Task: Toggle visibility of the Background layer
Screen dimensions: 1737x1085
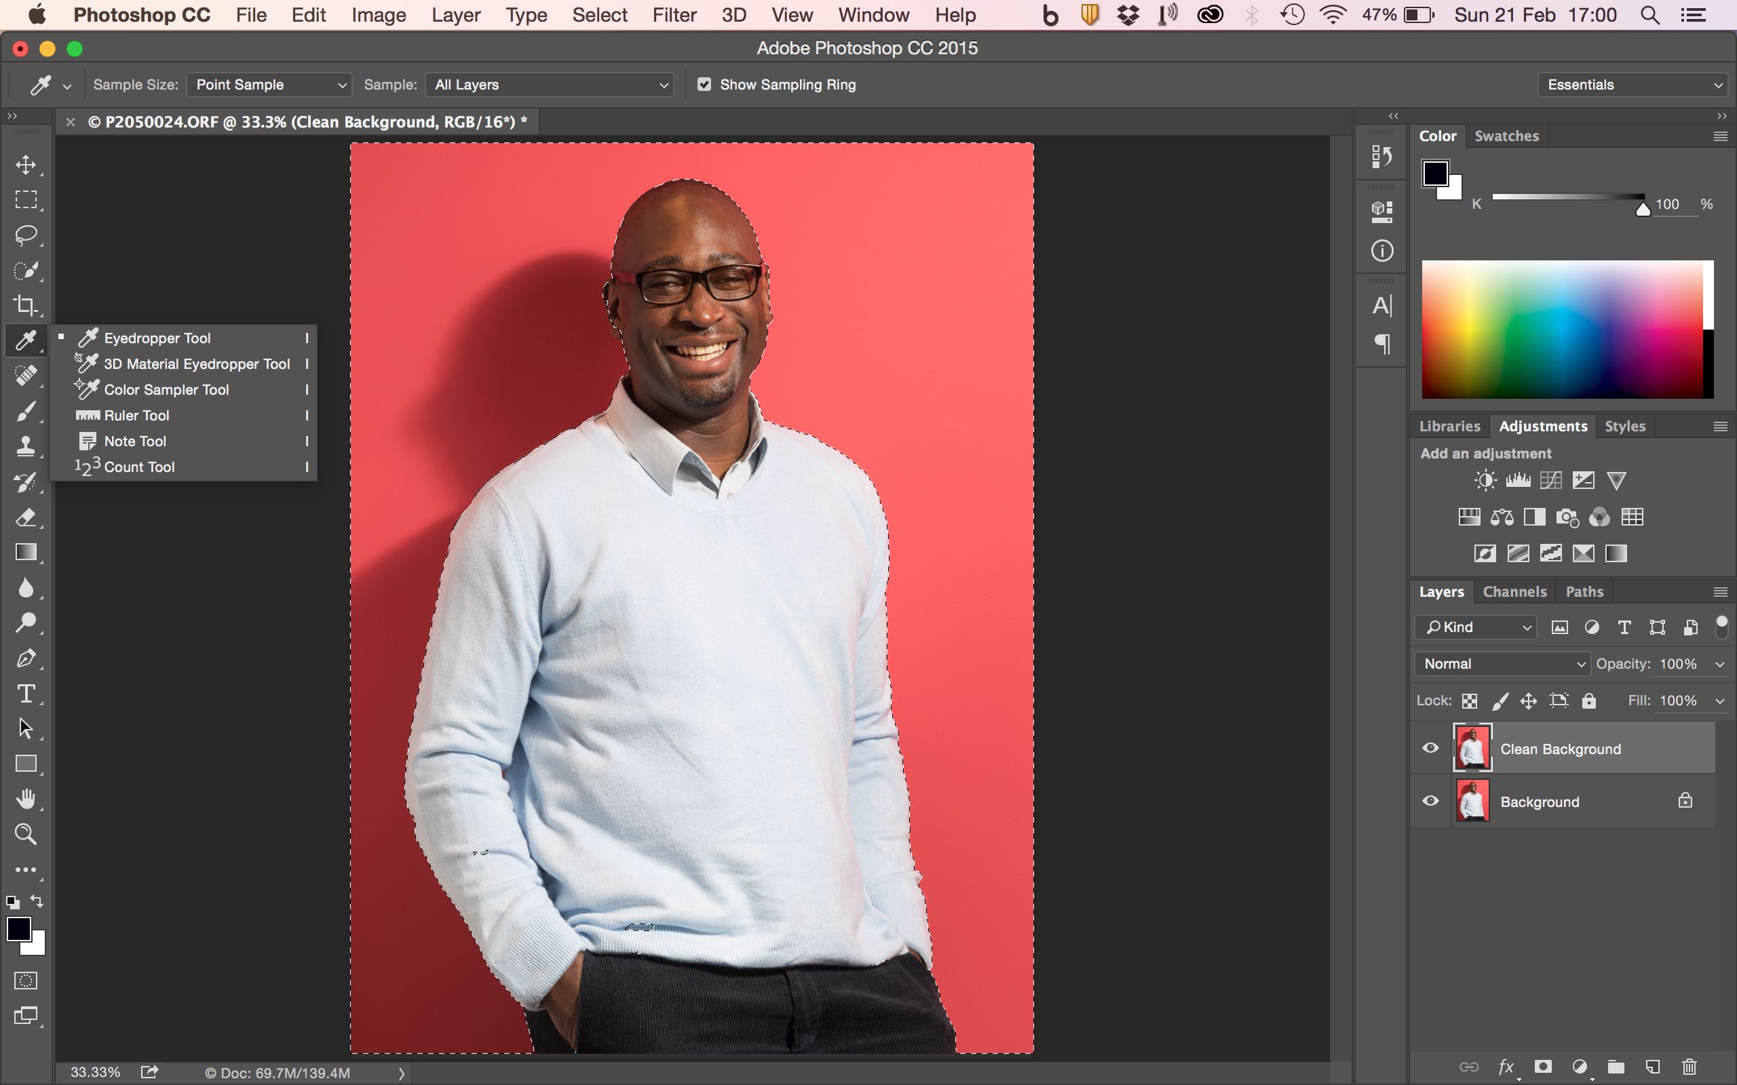Action: [x=1430, y=801]
